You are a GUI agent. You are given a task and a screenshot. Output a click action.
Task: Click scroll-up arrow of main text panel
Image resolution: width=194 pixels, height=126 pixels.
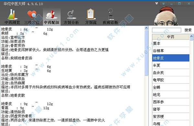point(146,28)
